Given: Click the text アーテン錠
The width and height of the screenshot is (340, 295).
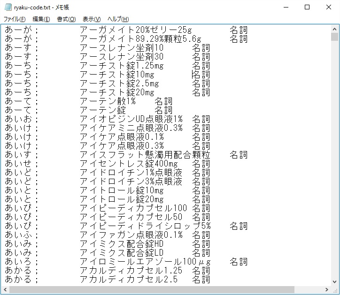Looking at the screenshot, I should tap(103, 110).
